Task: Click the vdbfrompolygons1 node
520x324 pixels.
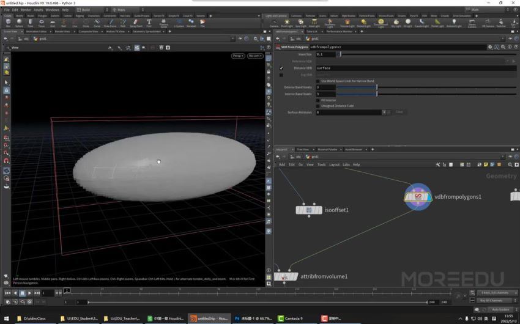Action: pyautogui.click(x=418, y=197)
